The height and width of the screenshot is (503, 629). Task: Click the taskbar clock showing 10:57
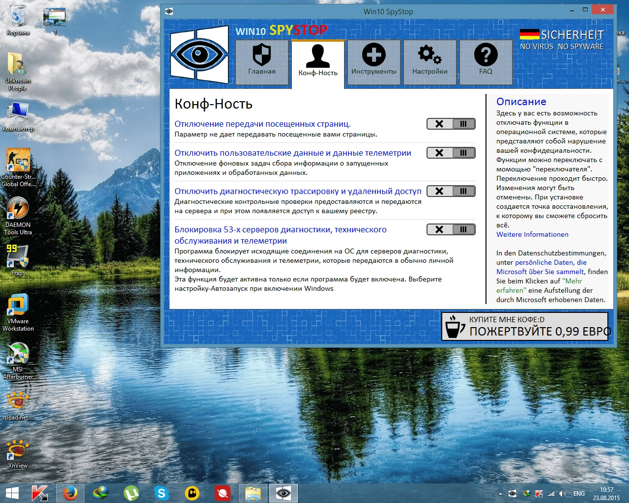pyautogui.click(x=606, y=494)
